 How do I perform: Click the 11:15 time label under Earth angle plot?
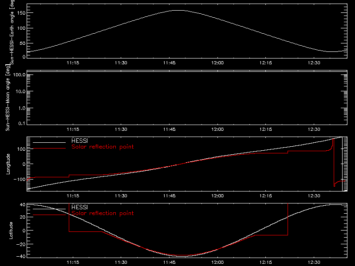[73, 63]
